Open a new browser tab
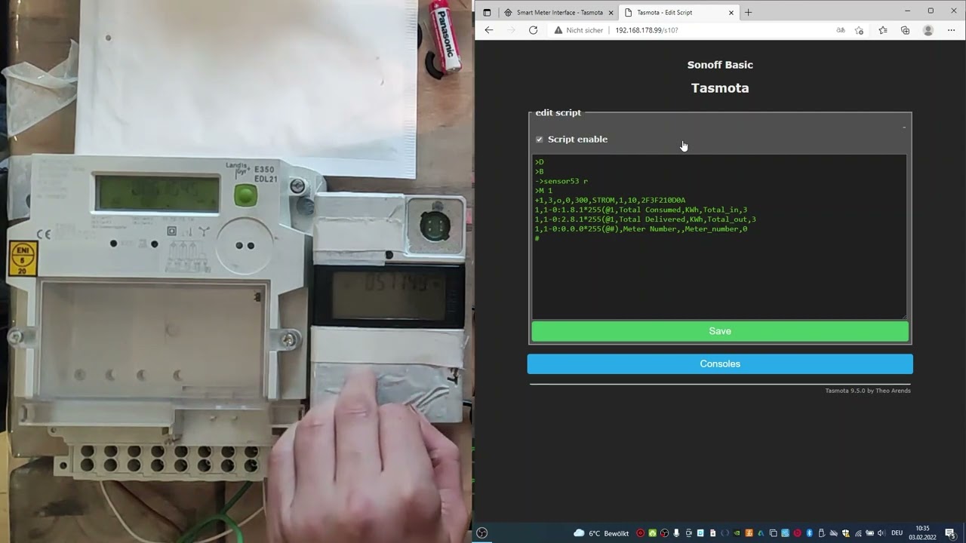Viewport: 966px width, 543px height. tap(748, 13)
